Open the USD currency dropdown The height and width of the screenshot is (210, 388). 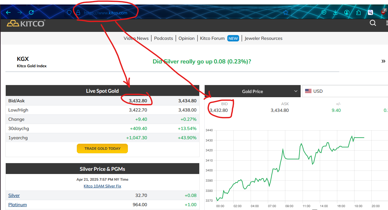[x=345, y=91]
